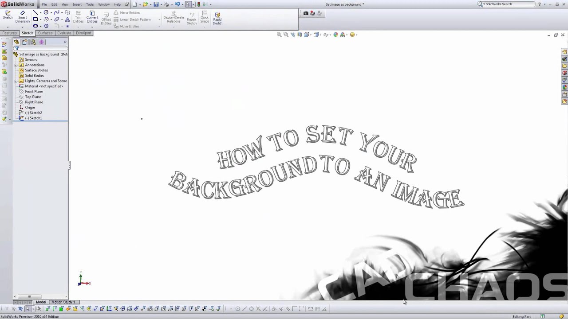Open the Smart Dimension dropdown arrow

point(22,27)
